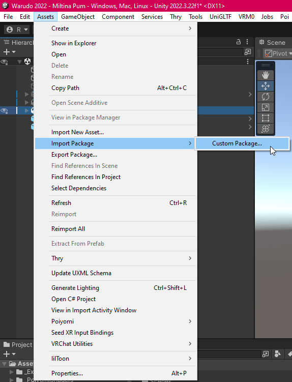Image resolution: width=292 pixels, height=382 pixels.
Task: Open the Hierarchy panel three-dot options menu
Action: (247, 42)
